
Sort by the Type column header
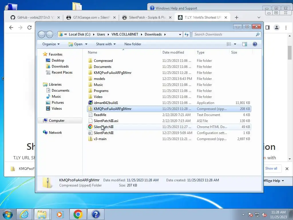(x=212, y=52)
